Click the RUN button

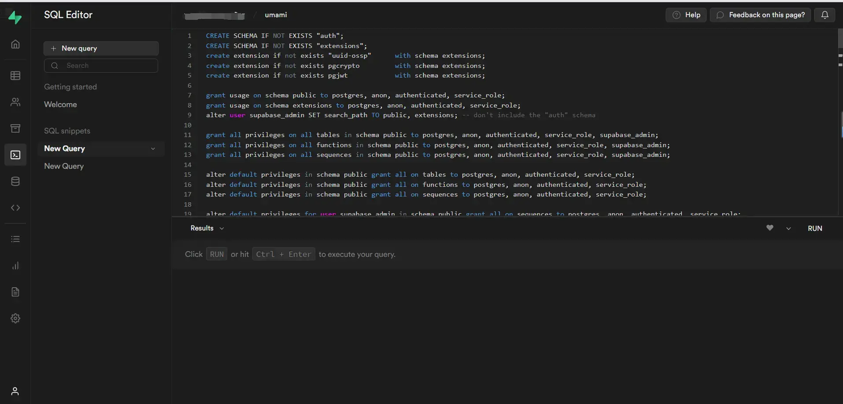pyautogui.click(x=815, y=228)
